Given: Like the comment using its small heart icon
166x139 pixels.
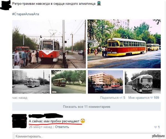Looking at the screenshot, I should 155,127.
